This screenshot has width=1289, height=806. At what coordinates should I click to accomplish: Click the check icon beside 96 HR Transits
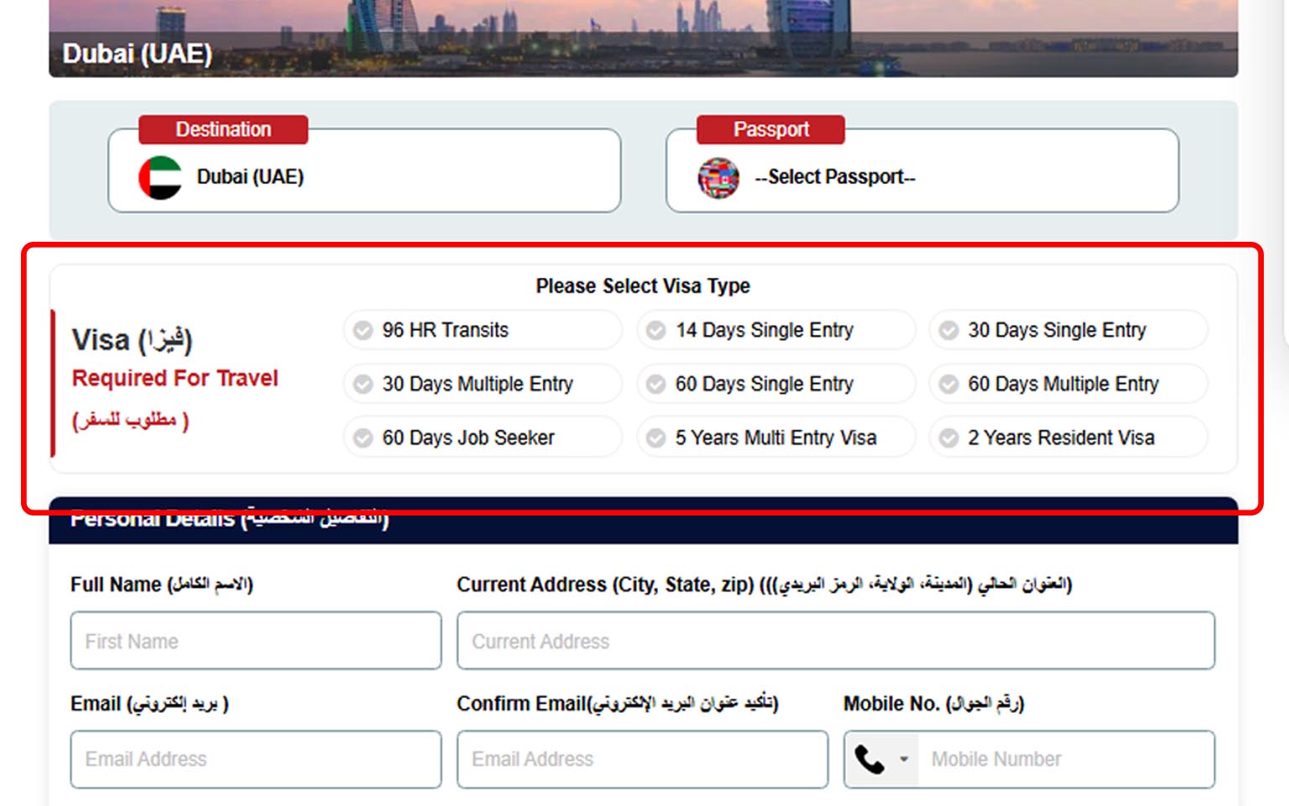click(x=363, y=331)
